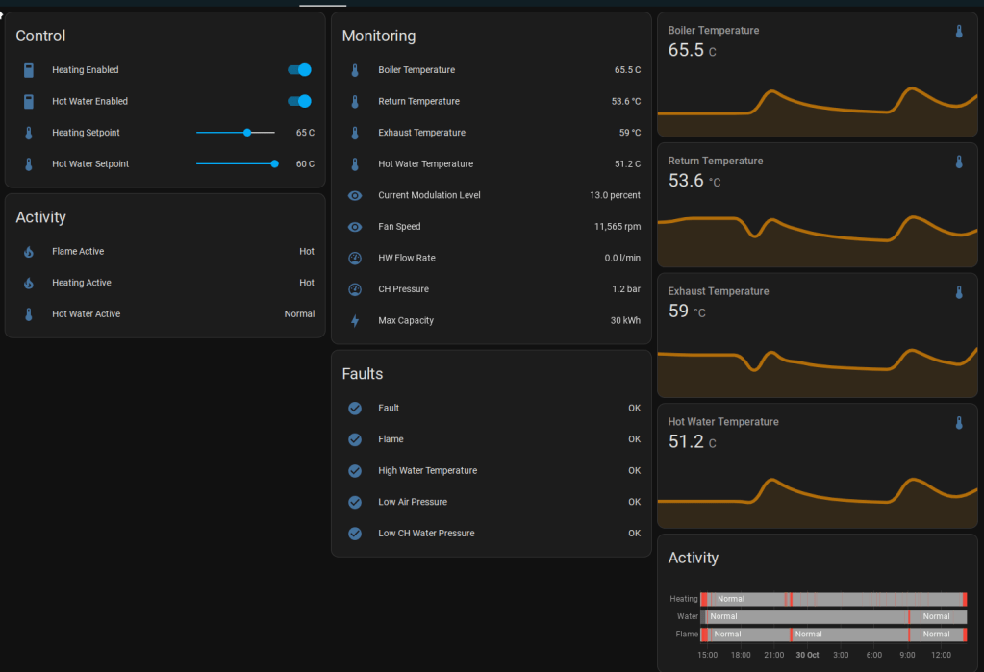984x672 pixels.
Task: Click the CH Pressure gauge icon
Action: (355, 289)
